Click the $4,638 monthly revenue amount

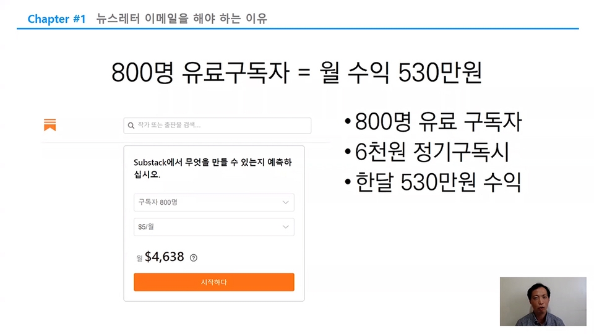pos(165,257)
